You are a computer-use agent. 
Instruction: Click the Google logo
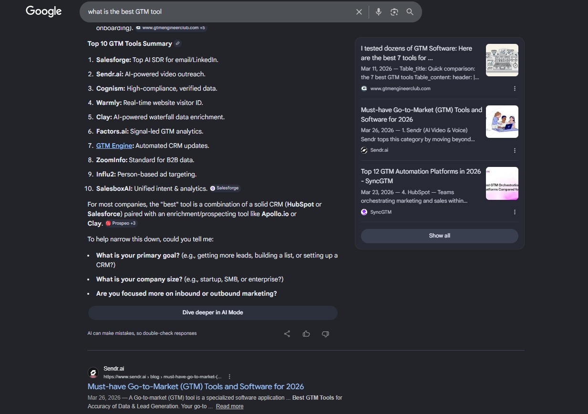click(43, 11)
